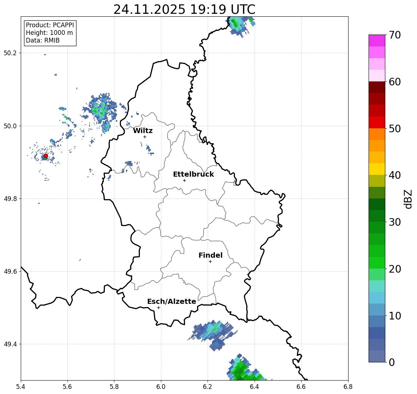The width and height of the screenshot is (417, 394).
Task: Click the yellow swatch just above 40 dBZ
Action: [377, 169]
